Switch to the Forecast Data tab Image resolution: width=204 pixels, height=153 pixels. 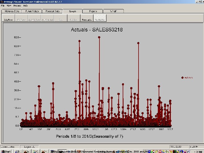[52, 11]
